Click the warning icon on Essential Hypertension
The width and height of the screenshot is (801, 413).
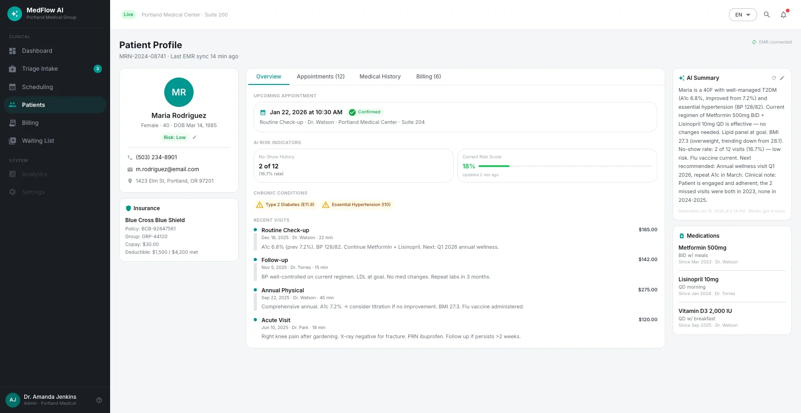[326, 205]
